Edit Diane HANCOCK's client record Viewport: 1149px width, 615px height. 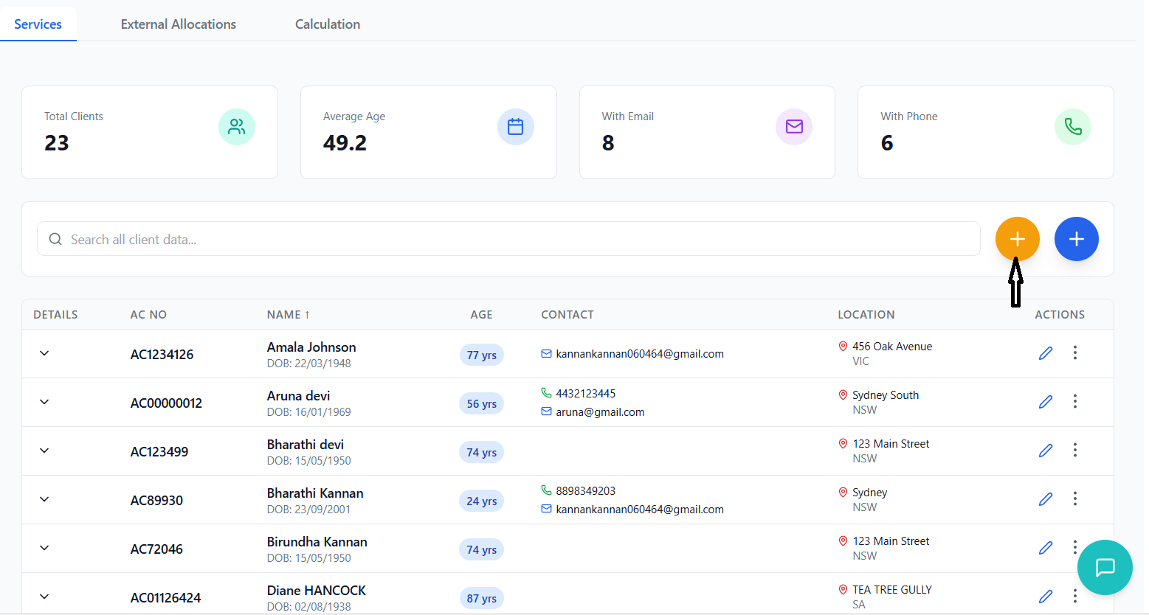1045,597
